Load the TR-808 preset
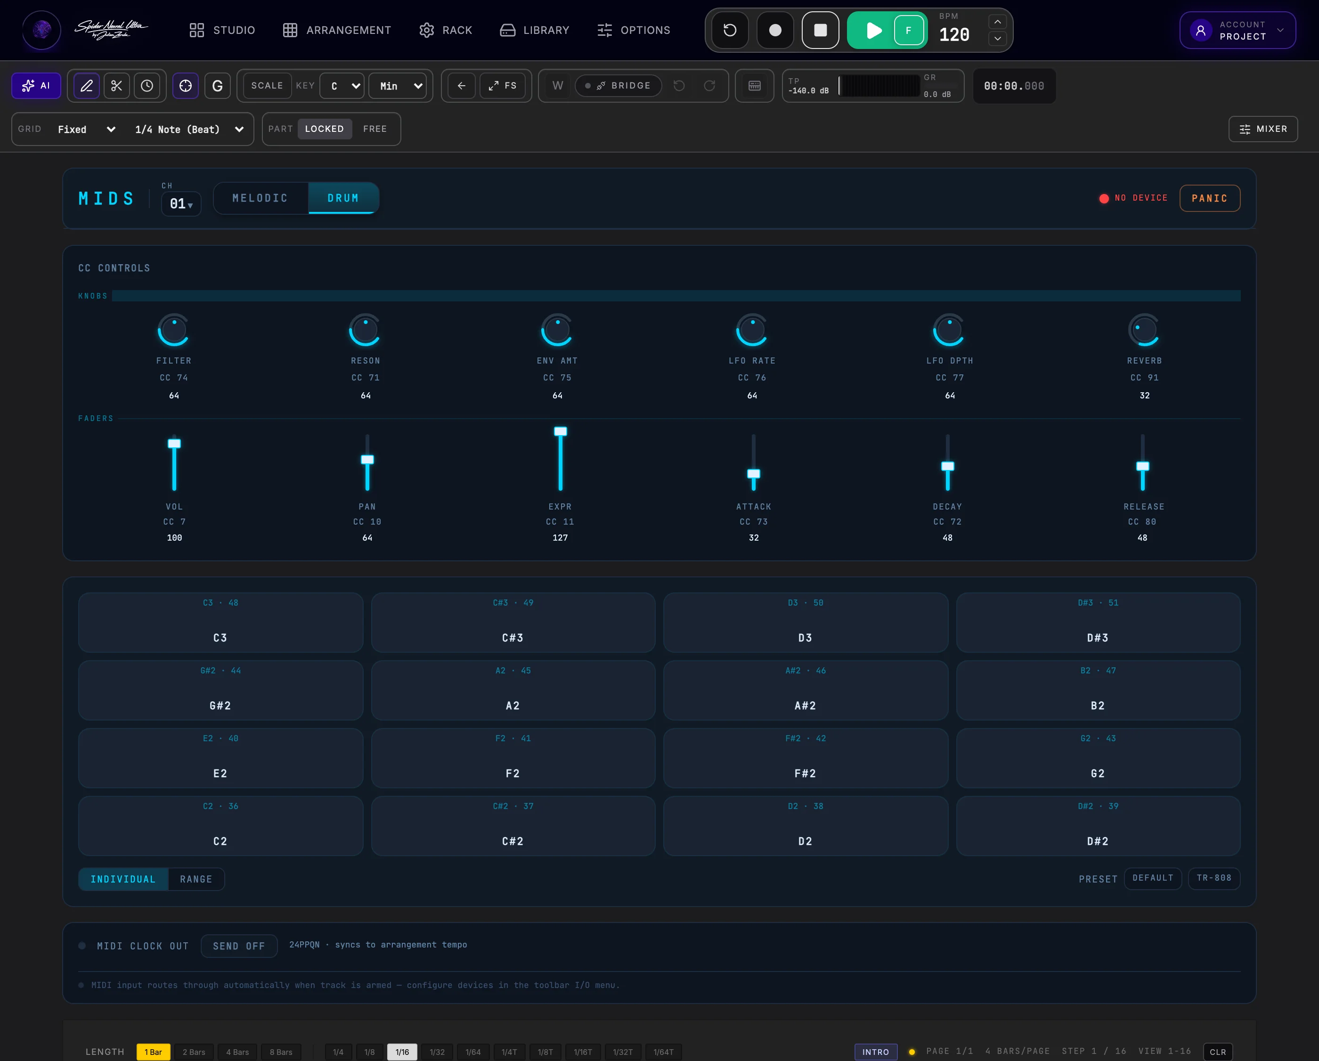 (x=1214, y=878)
